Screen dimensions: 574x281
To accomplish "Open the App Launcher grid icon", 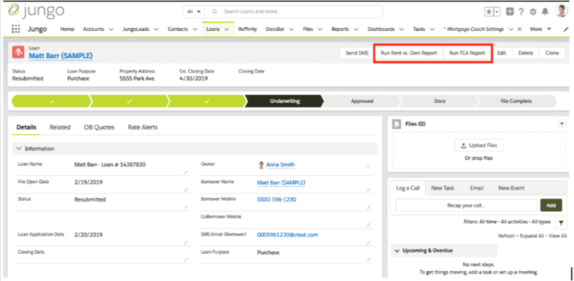I will 15,29.
